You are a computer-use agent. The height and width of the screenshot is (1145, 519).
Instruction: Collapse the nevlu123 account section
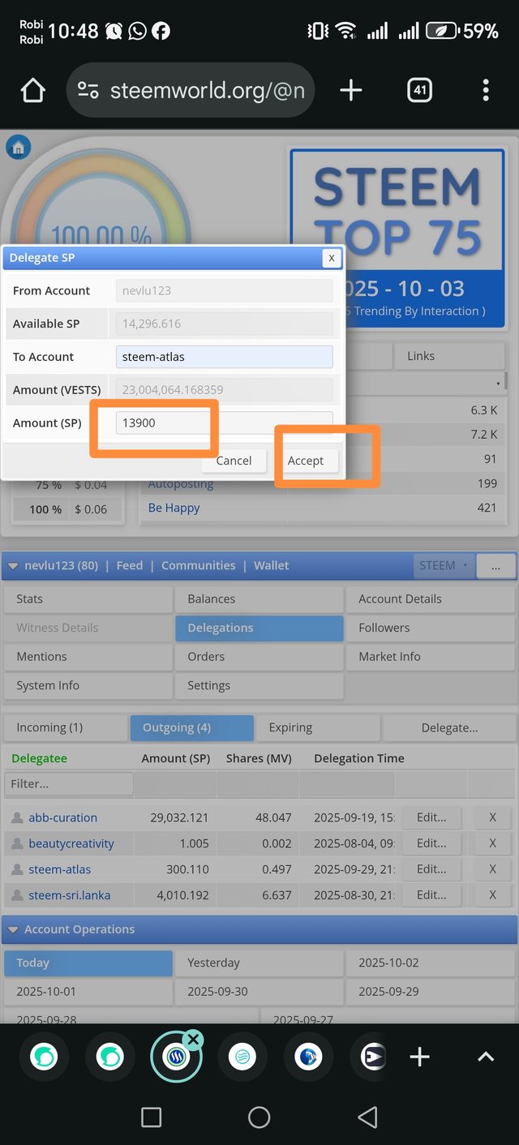[14, 565]
